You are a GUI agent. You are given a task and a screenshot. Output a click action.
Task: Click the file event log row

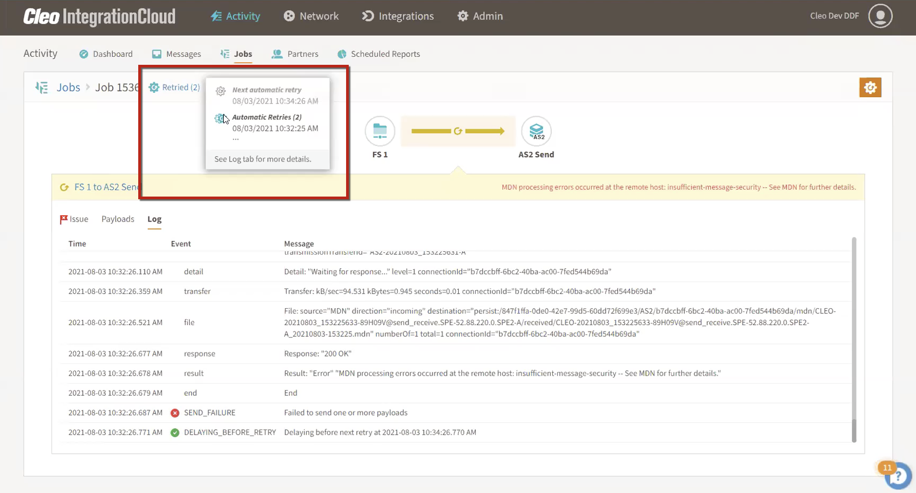point(455,322)
